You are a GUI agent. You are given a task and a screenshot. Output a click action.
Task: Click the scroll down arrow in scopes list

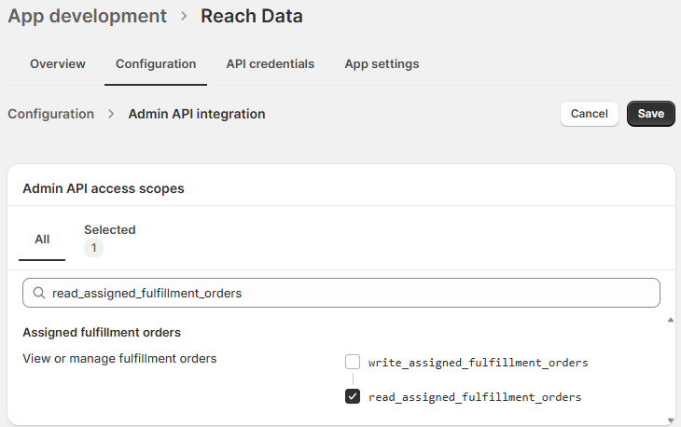(670, 419)
